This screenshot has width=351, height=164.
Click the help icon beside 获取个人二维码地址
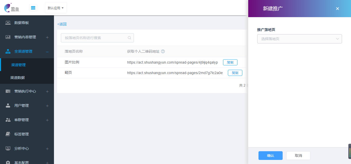point(163,51)
